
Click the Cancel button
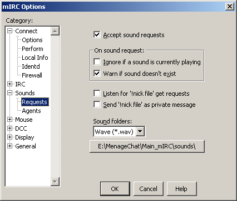pyautogui.click(x=149, y=189)
